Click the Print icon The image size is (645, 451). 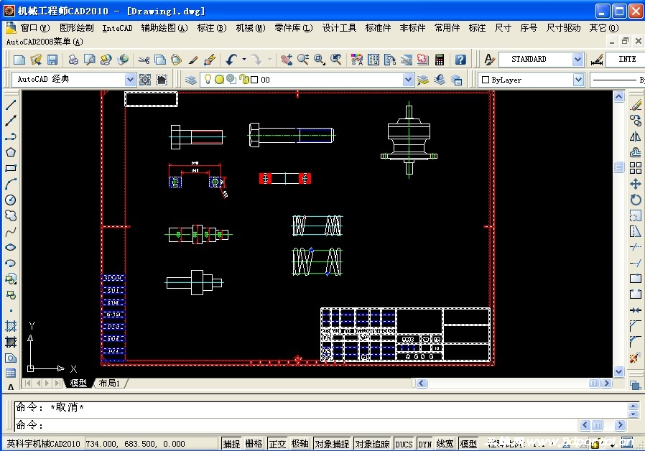[73, 60]
